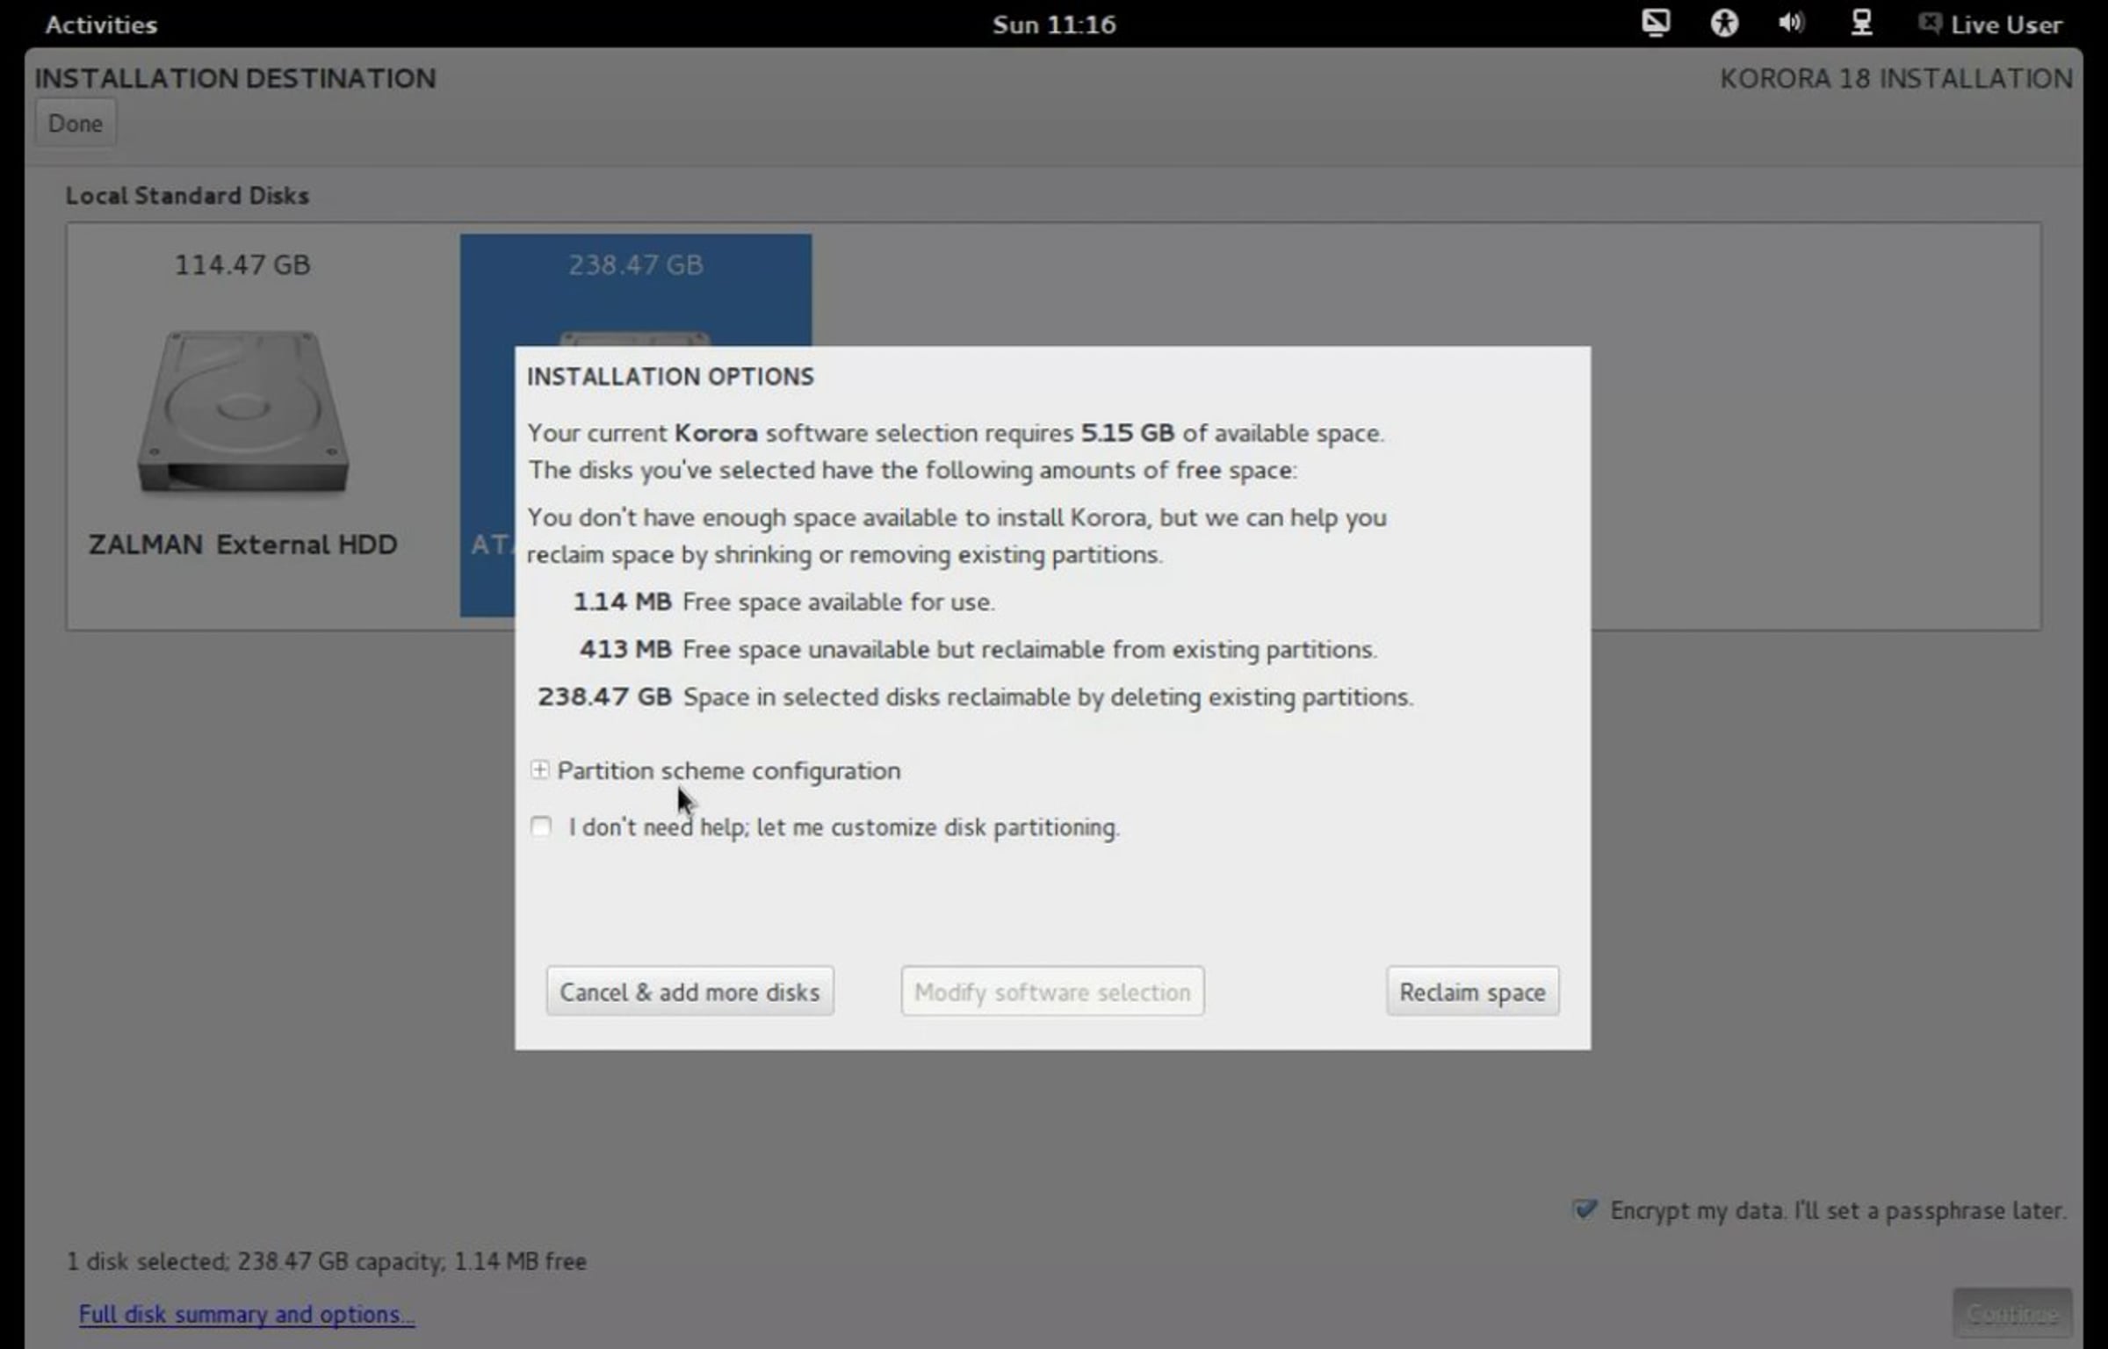This screenshot has height=1349, width=2108.
Task: Open the screen display indicator in top bar
Action: pos(1656,23)
